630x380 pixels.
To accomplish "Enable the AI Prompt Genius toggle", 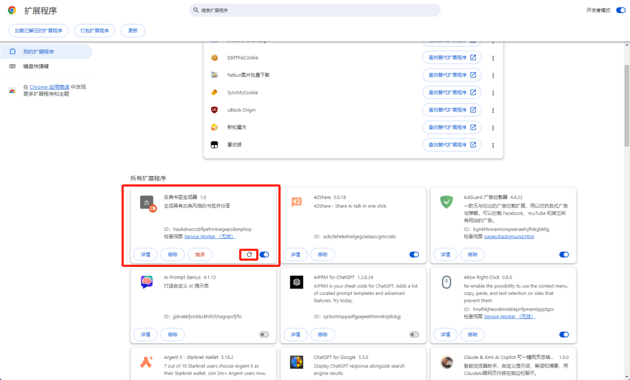I will (264, 335).
